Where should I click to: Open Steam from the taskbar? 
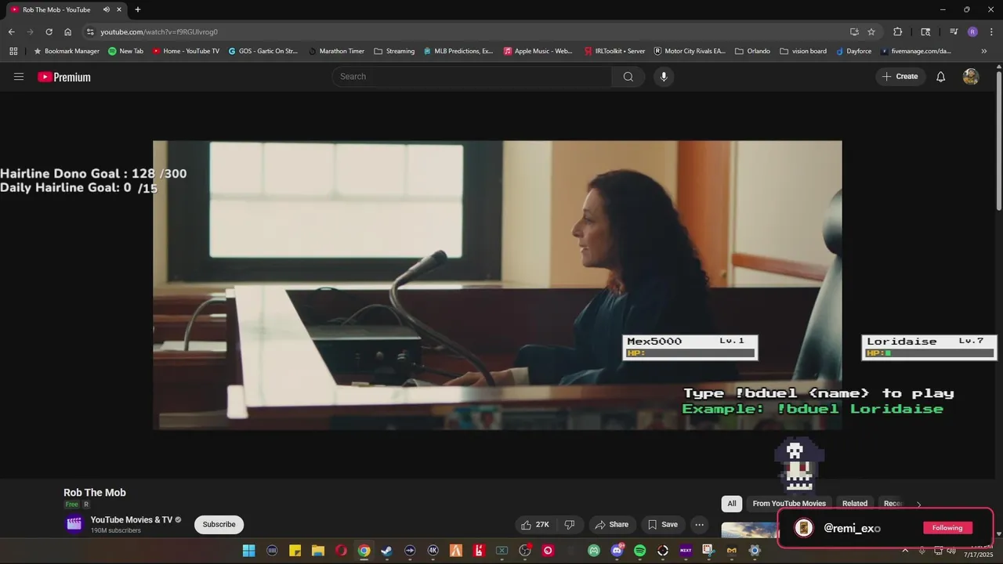coord(386,551)
